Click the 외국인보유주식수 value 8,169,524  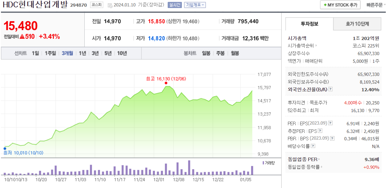click(370, 82)
